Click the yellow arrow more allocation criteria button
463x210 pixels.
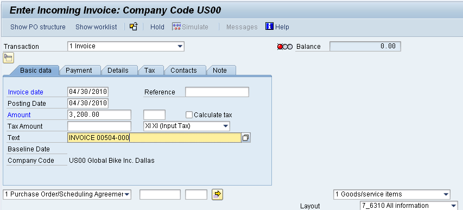(x=217, y=194)
